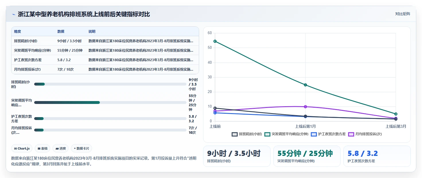Click purple data point at 上线后第1月
Image resolution: width=422 pixels, height=178 pixels.
[x=305, y=107]
